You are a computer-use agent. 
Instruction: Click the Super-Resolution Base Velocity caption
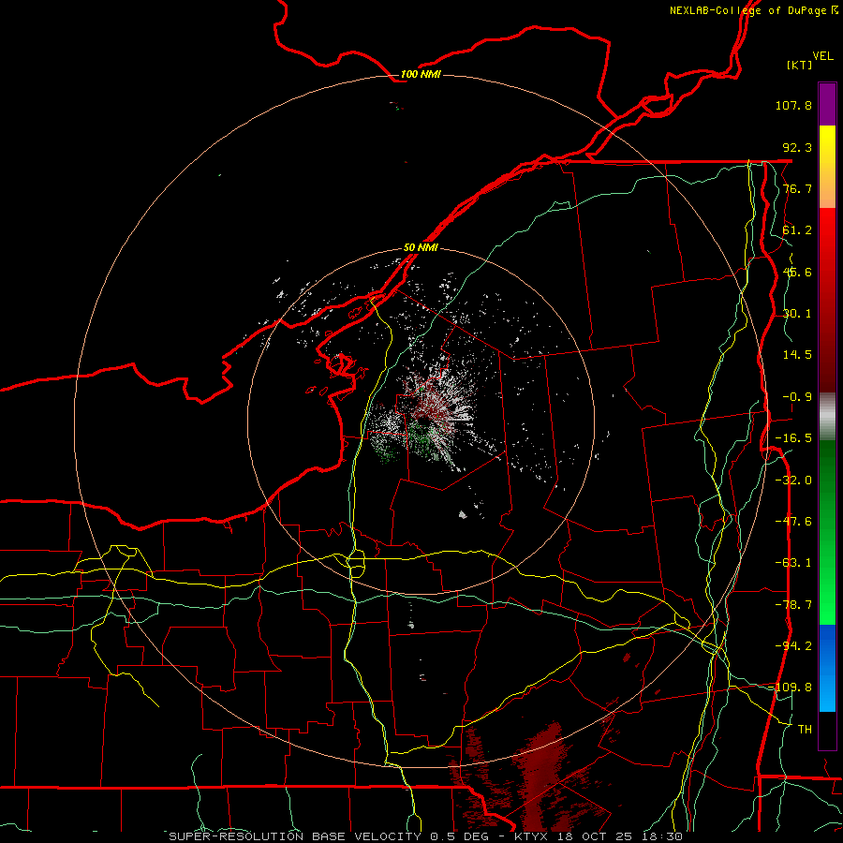426,836
